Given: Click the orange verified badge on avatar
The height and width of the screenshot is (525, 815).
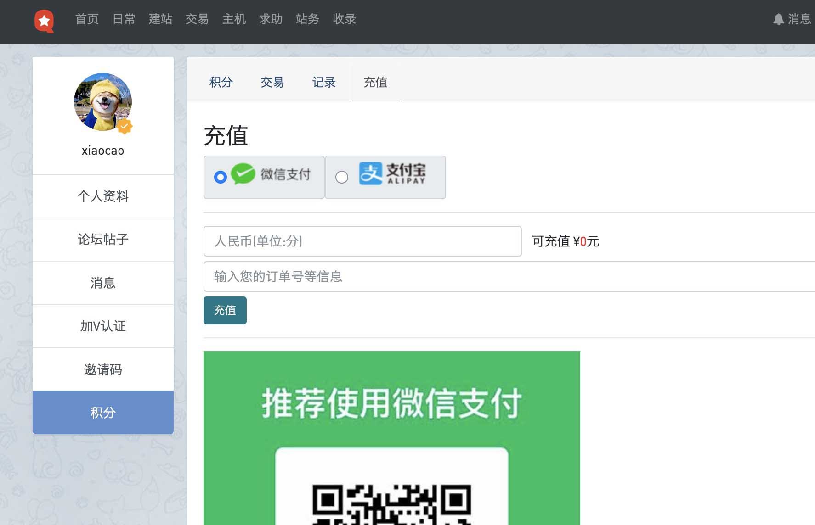Looking at the screenshot, I should [125, 126].
